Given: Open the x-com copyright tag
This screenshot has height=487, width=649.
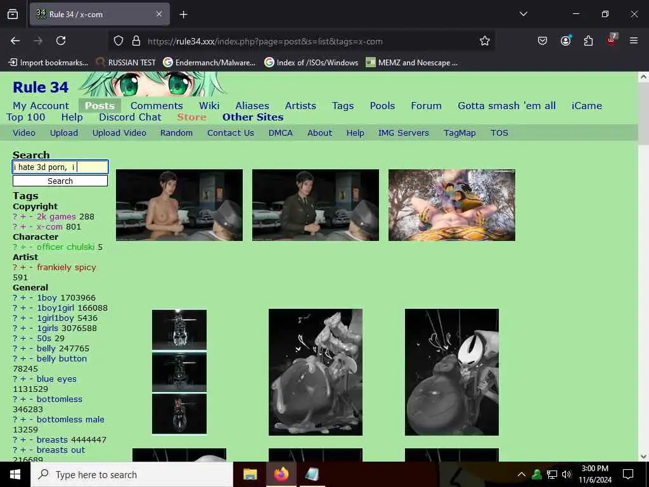Looking at the screenshot, I should coord(49,227).
